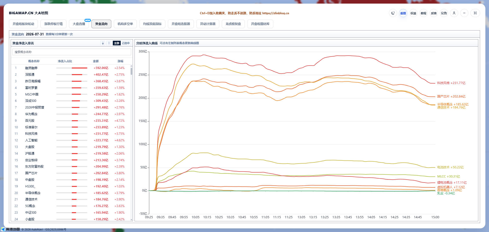Click the zlinblog.cn backup address text
This screenshot has height=232, width=489.
tap(276, 13)
